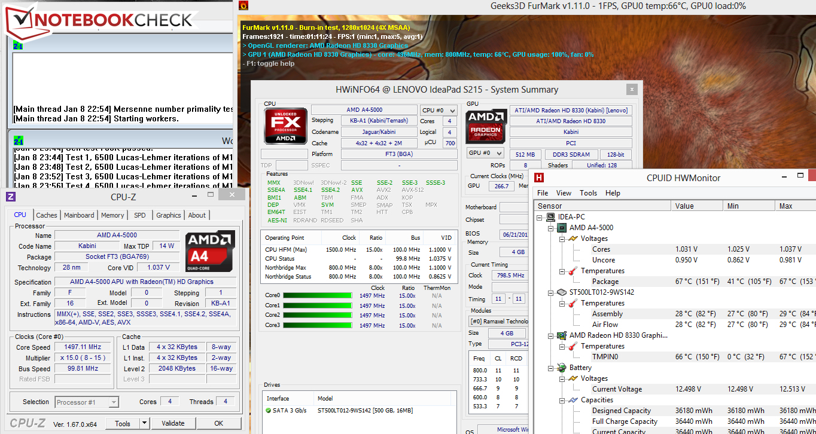Click the 800.0 memory frequency row
Viewport: 816px width, 434px height.
[498, 370]
